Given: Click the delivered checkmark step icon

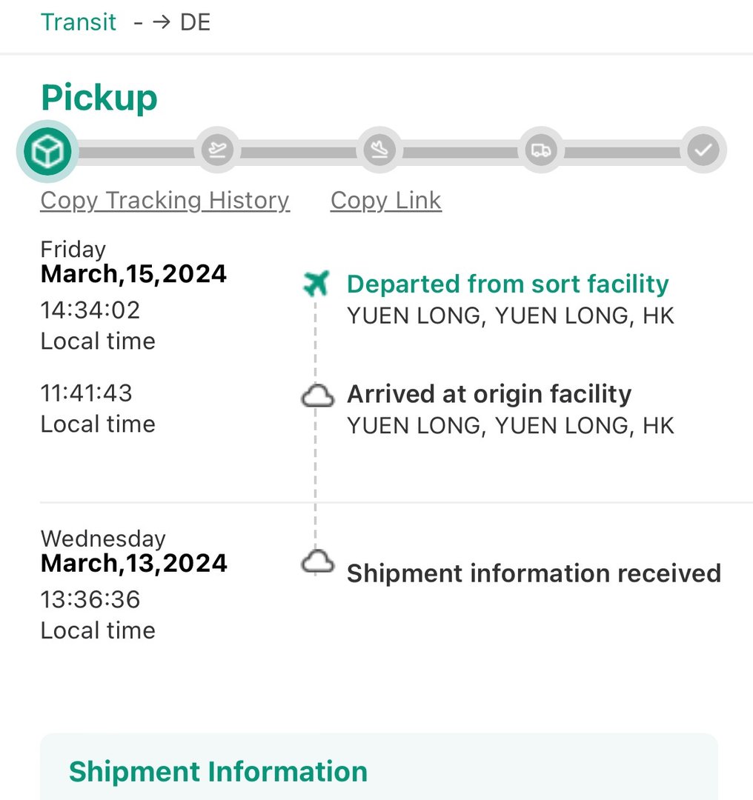Looking at the screenshot, I should coord(703,151).
